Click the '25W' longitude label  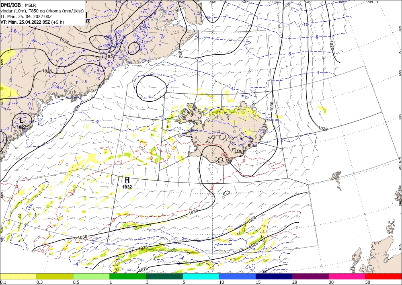point(181,2)
